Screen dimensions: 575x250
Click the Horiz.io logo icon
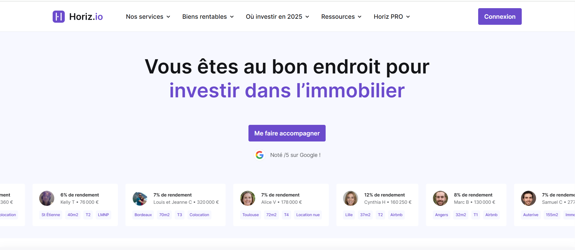(59, 17)
